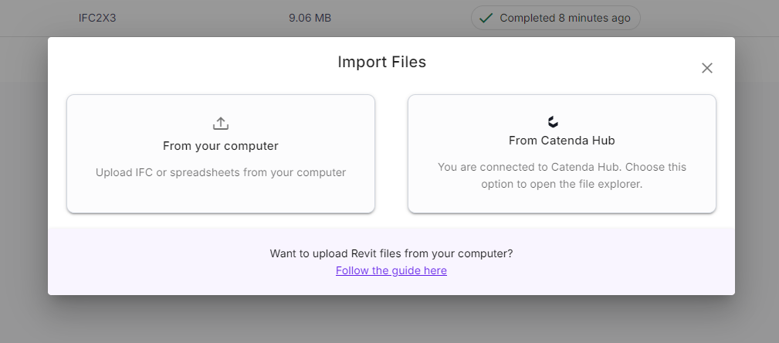Image resolution: width=779 pixels, height=343 pixels.
Task: Click the dimmed row area beside IFC2X3
Action: 198,18
